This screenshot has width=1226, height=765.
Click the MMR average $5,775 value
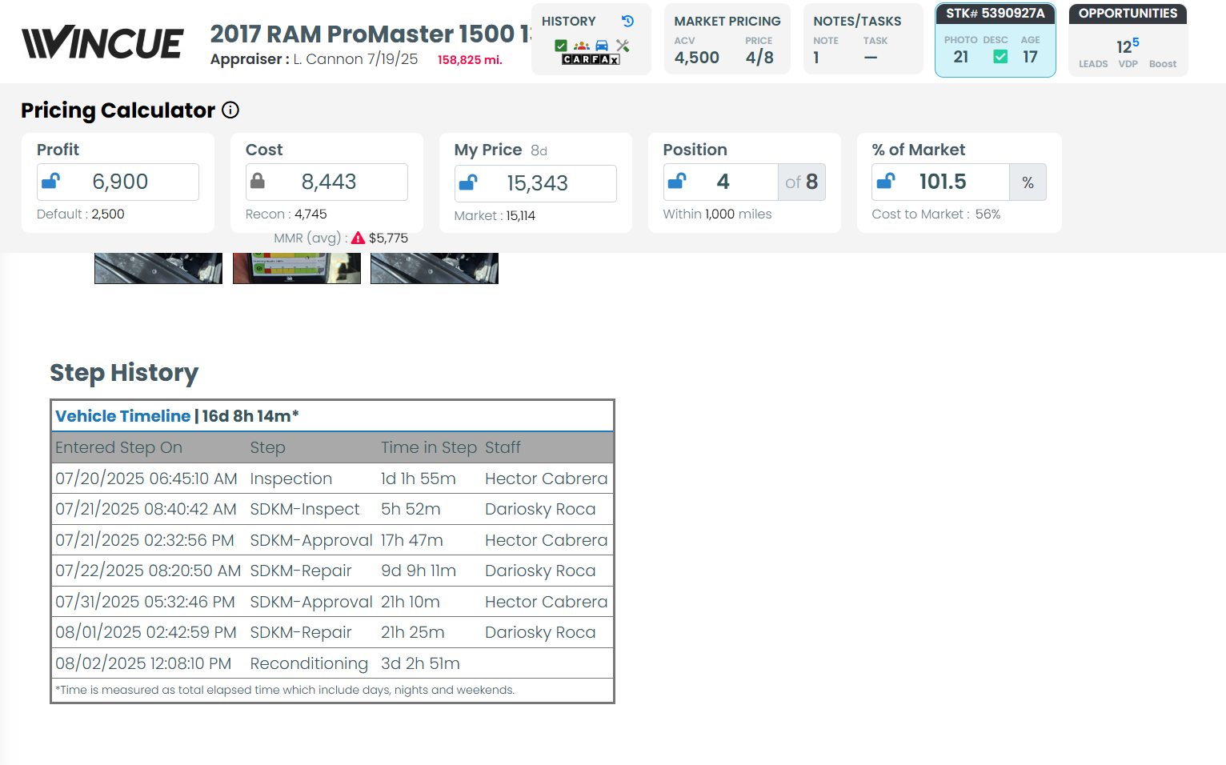tap(388, 238)
